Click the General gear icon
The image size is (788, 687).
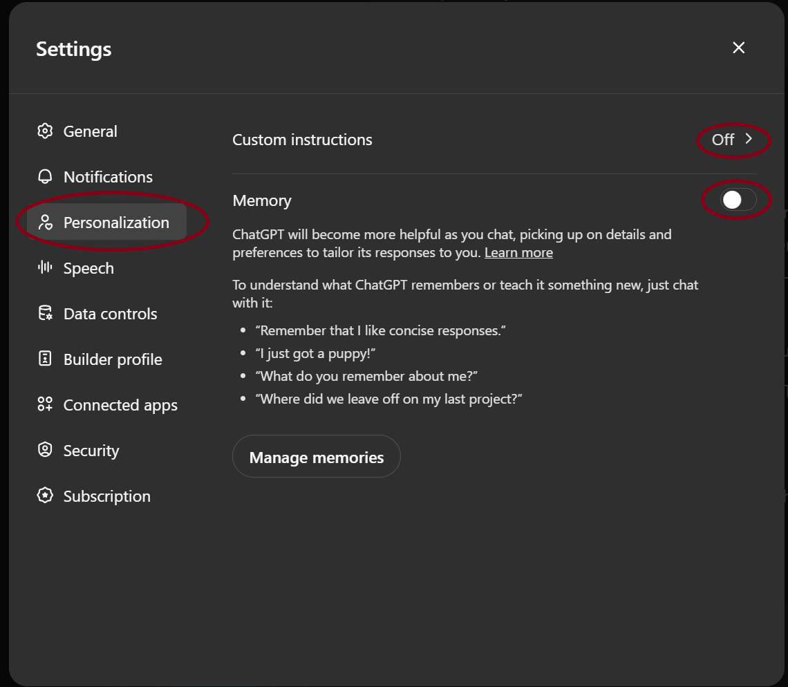pyautogui.click(x=45, y=131)
